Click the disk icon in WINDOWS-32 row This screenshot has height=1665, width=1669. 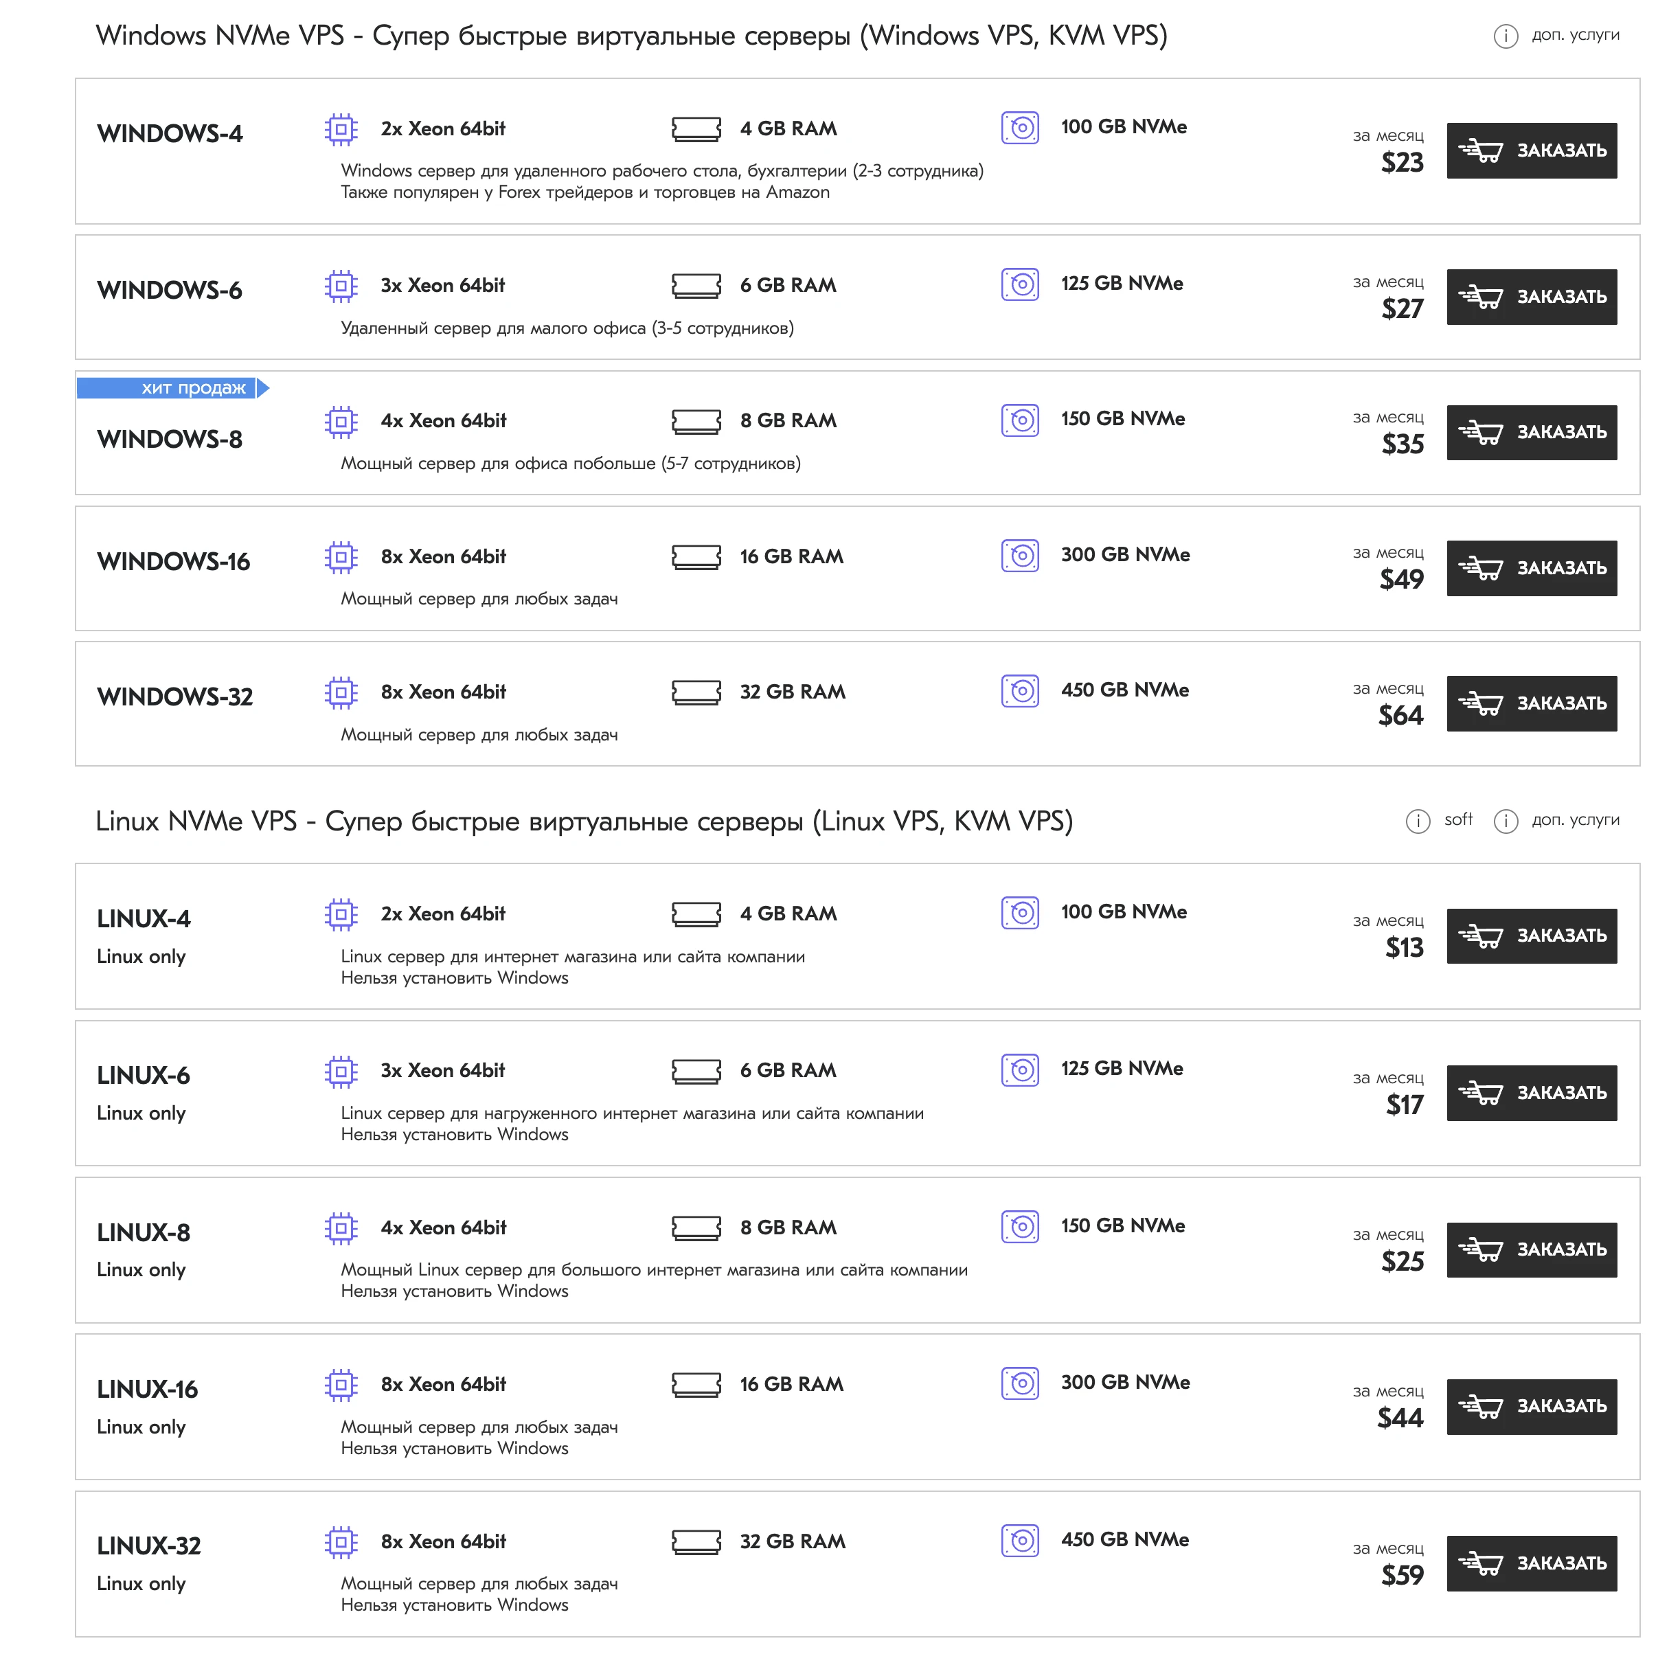(x=1020, y=691)
